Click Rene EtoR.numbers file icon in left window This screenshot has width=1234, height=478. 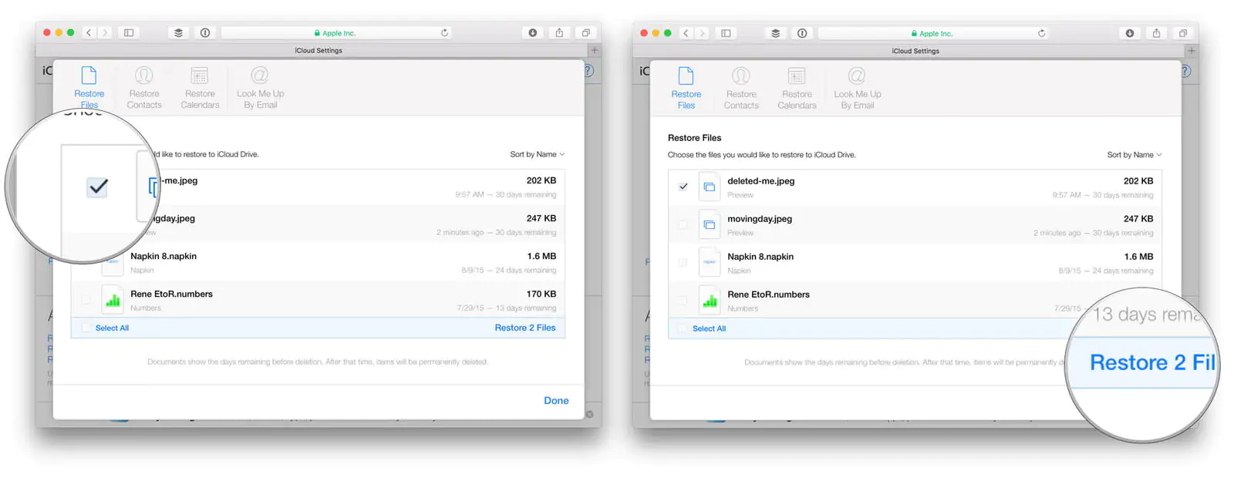coord(113,300)
